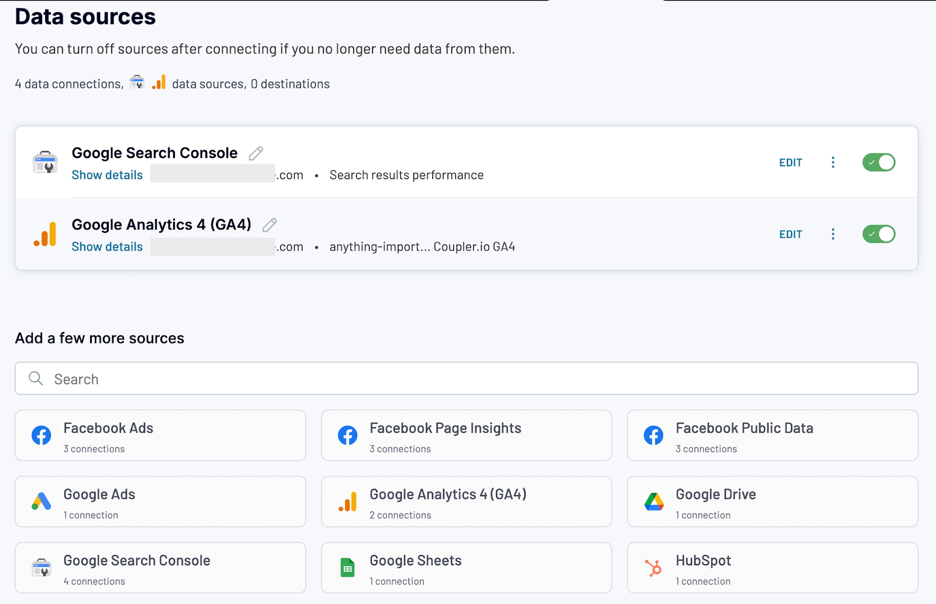This screenshot has height=604, width=936.
Task: Click the Google Sheets icon
Action: click(347, 568)
